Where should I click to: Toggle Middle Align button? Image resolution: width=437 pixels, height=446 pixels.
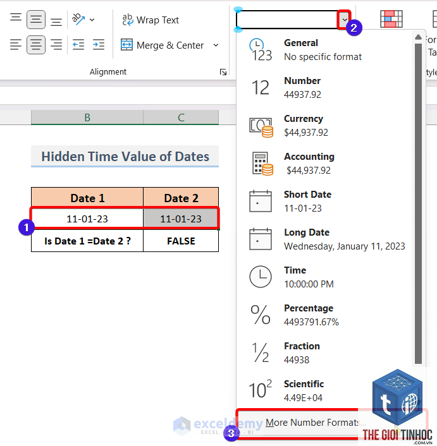click(36, 20)
